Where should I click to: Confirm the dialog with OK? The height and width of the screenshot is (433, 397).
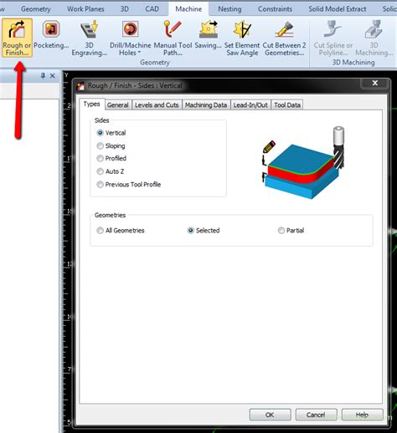point(270,415)
